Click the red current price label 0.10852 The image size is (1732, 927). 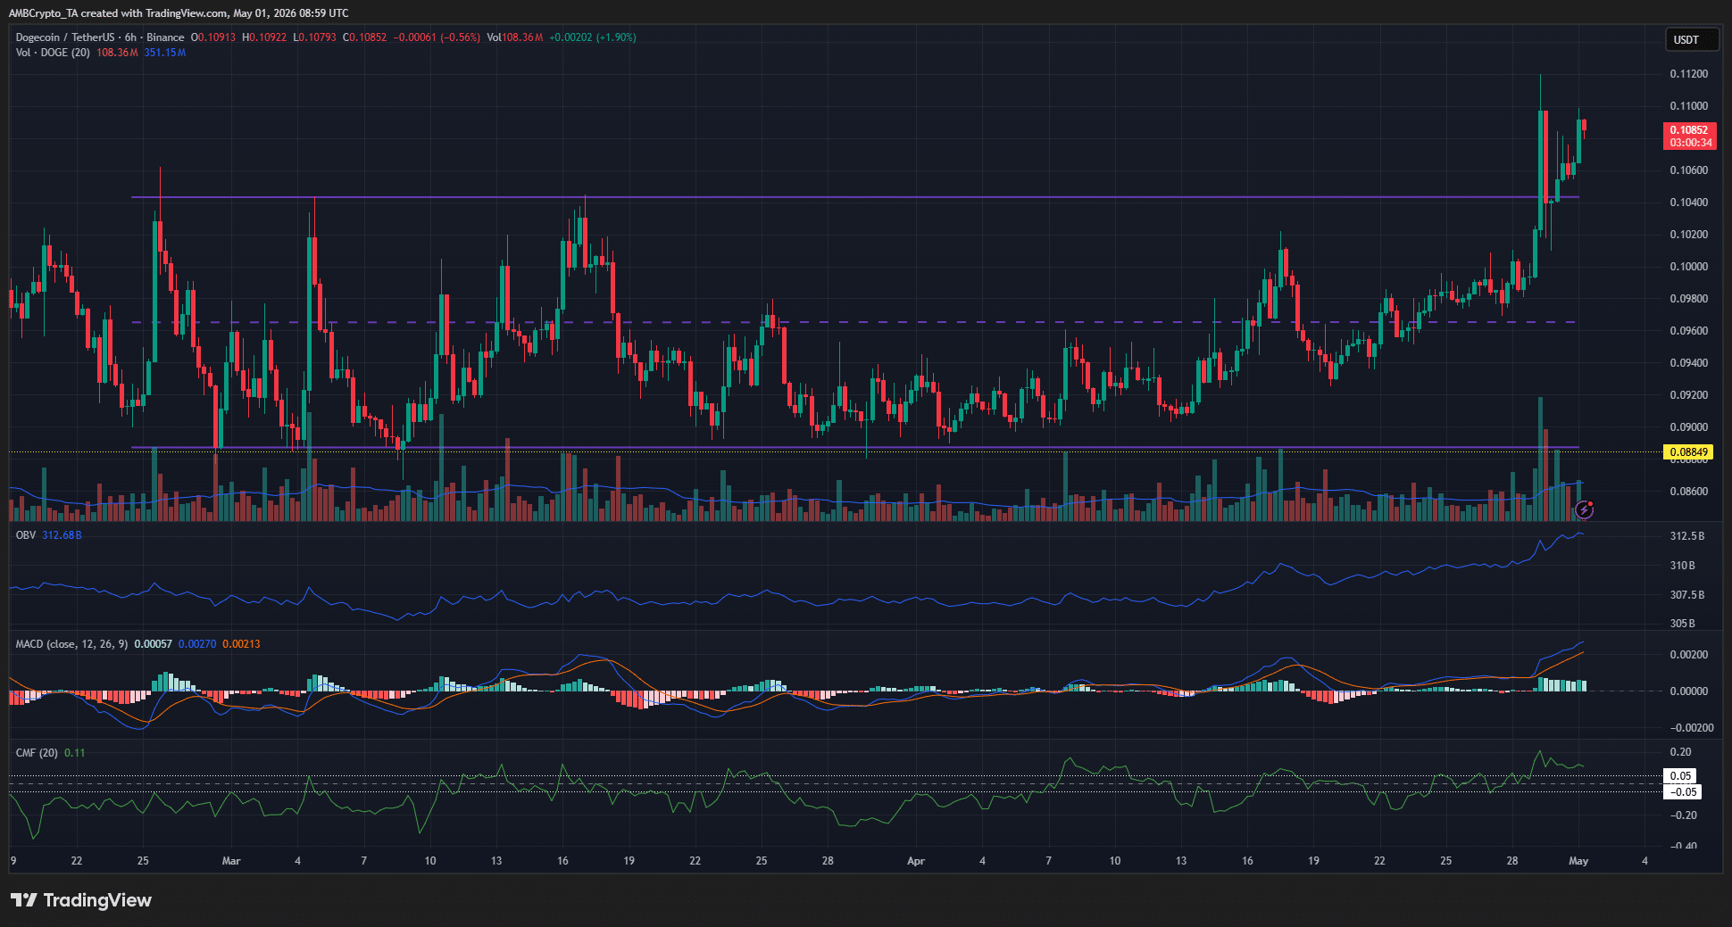pos(1690,136)
